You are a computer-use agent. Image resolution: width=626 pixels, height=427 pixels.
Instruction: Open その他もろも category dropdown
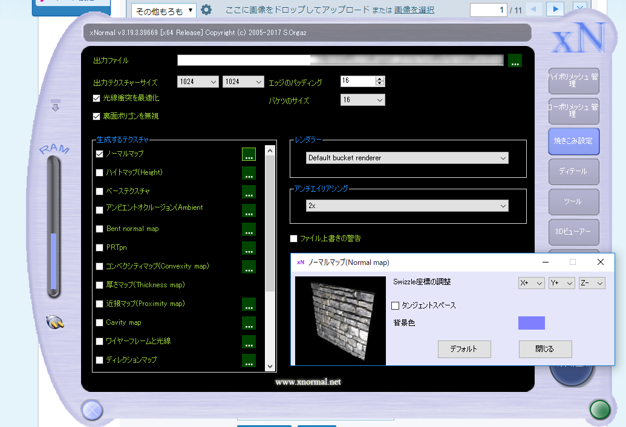[x=164, y=11]
